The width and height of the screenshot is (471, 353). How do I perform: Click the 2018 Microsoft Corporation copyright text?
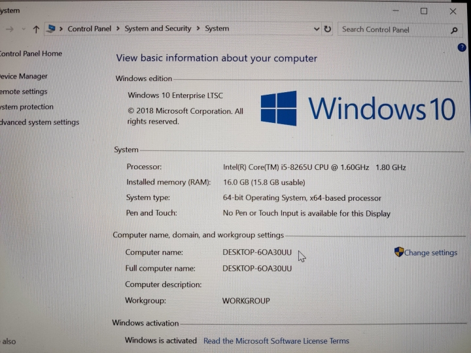click(185, 116)
